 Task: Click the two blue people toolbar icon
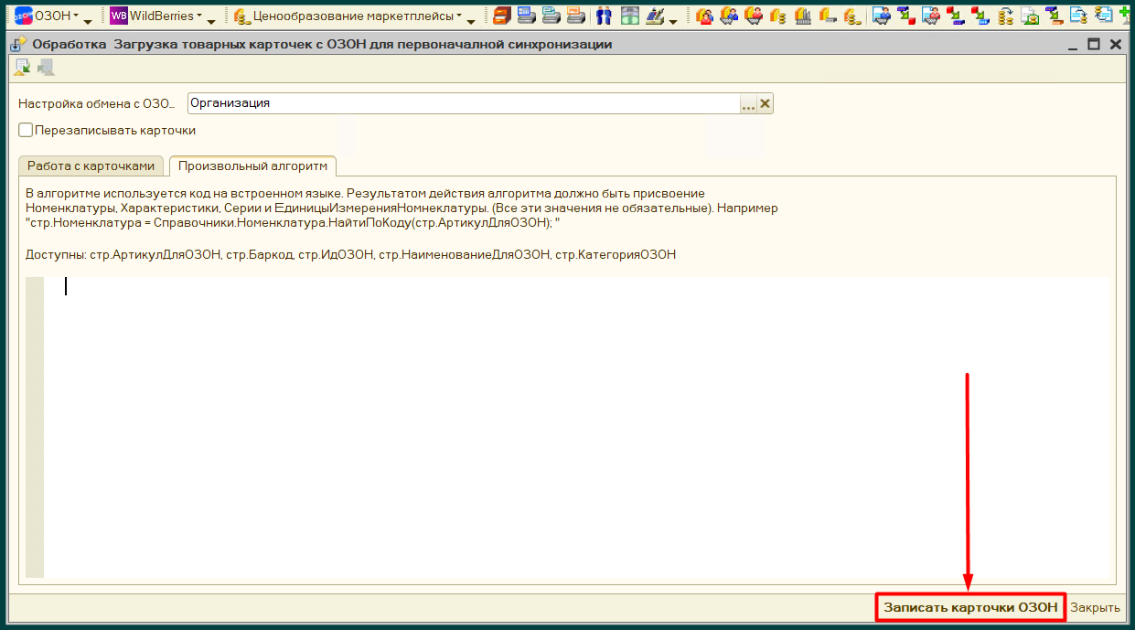point(604,16)
